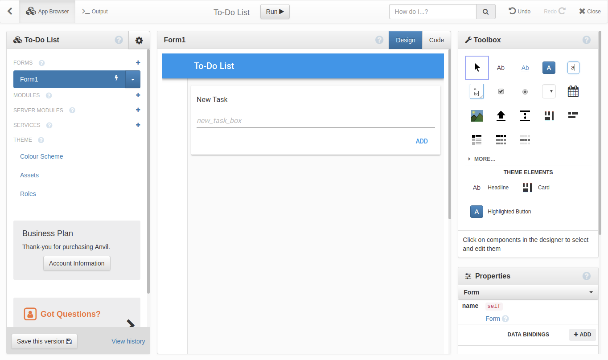Select the arrow pointer tool in Toolbox

point(477,68)
